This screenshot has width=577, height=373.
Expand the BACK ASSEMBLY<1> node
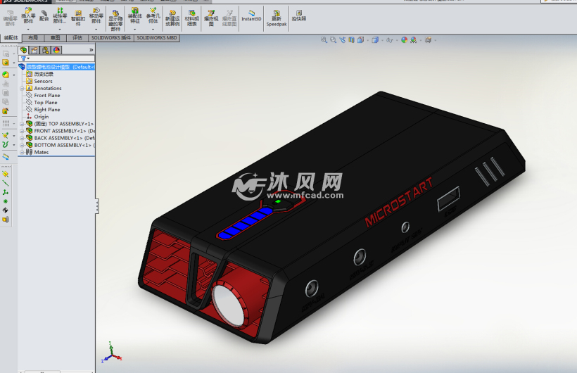click(22, 138)
